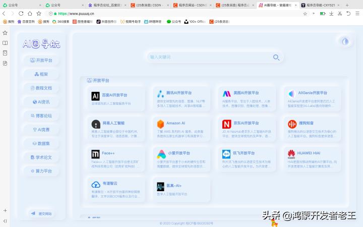Viewport: 363px width, 227px height.
Task: Open the Amazon AI title link
Action: [x=176, y=123]
